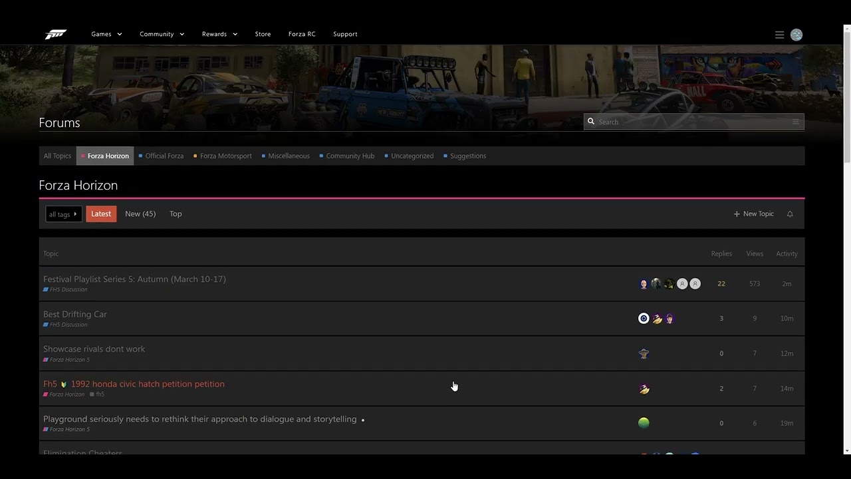Click poster avatar on Showcase rivals topic
The height and width of the screenshot is (479, 851).
[644, 354]
